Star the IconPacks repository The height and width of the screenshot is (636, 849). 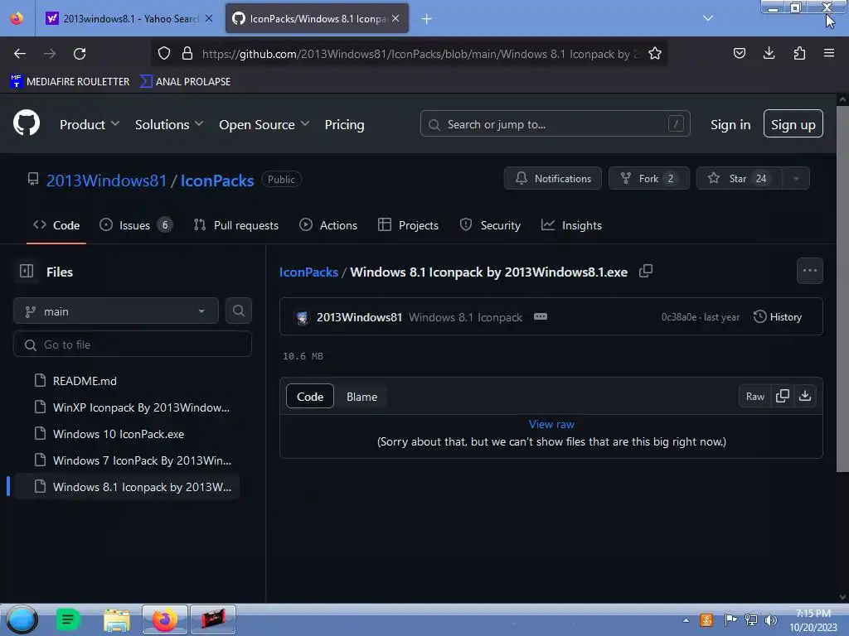coord(739,179)
